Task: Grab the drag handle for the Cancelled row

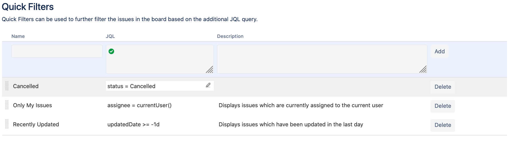Action: 7,86
